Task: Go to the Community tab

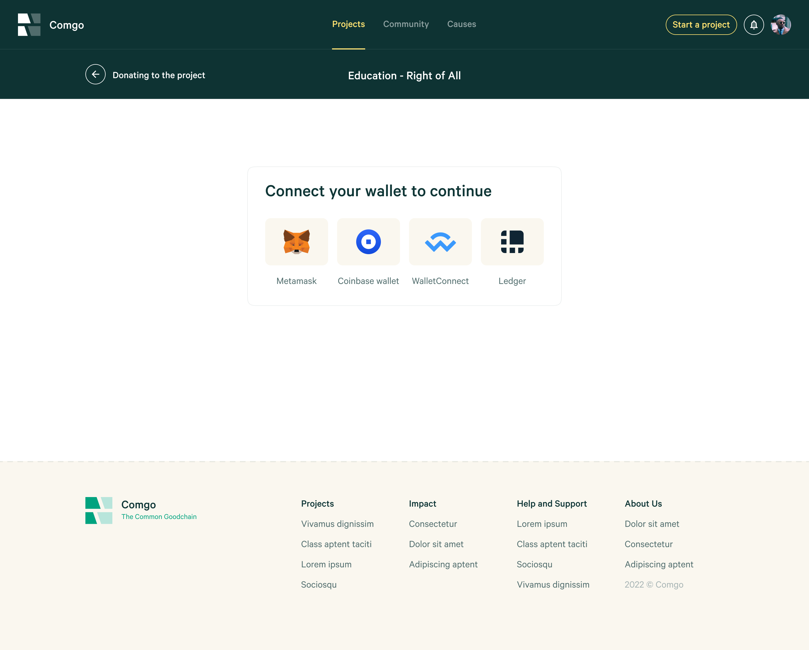Action: tap(406, 24)
